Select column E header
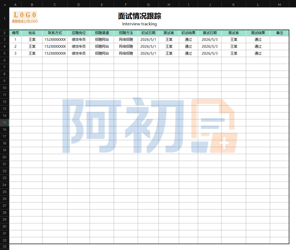This screenshot has height=250, width=296. (x=102, y=5)
